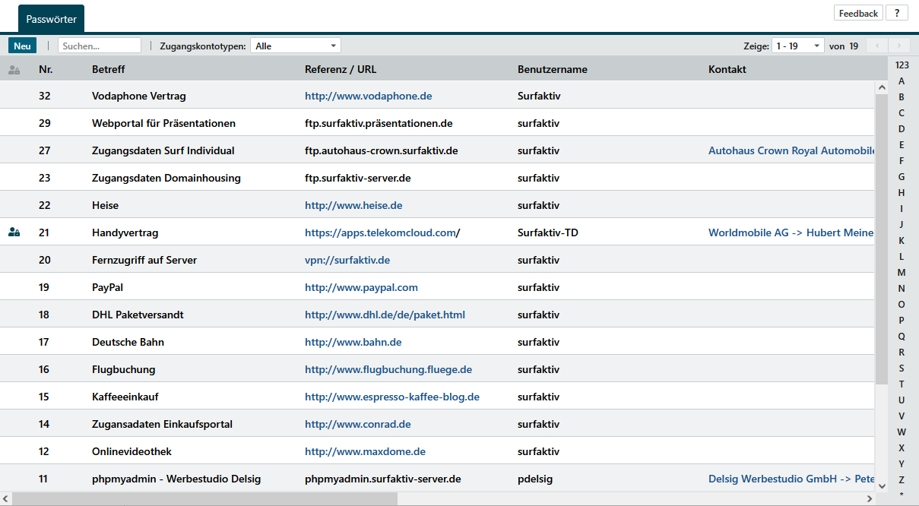Open the Feedback button
919x506 pixels.
pos(858,13)
